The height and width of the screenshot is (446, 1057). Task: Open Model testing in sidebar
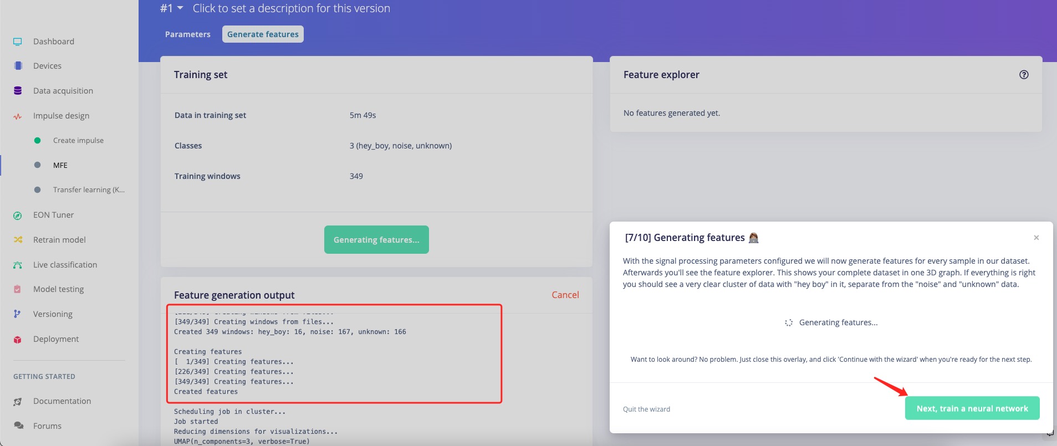pyautogui.click(x=58, y=289)
